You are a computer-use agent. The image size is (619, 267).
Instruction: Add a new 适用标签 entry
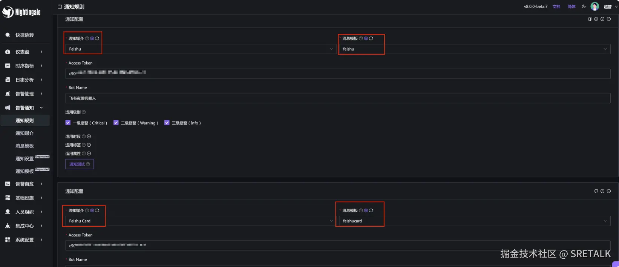(x=89, y=145)
